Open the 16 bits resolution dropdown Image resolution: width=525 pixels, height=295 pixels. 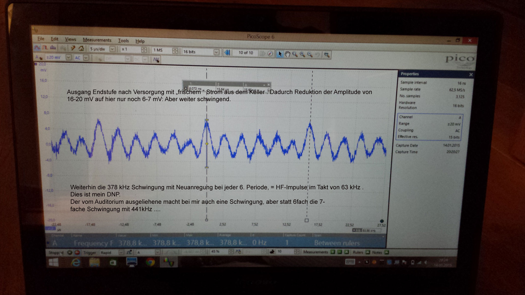point(216,52)
